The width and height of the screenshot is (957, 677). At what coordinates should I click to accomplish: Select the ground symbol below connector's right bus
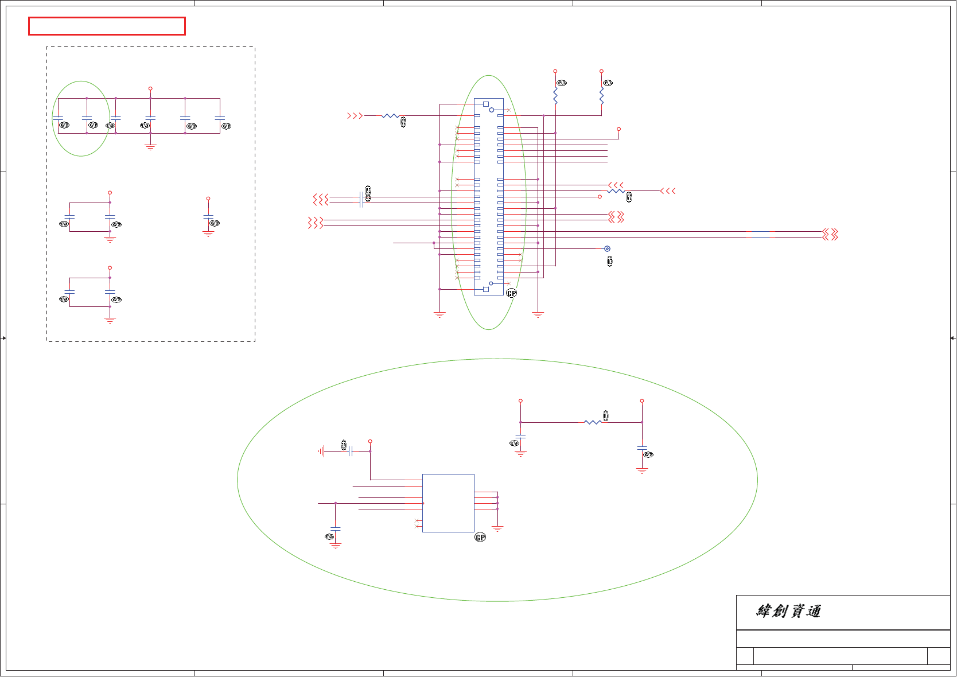pyautogui.click(x=538, y=314)
